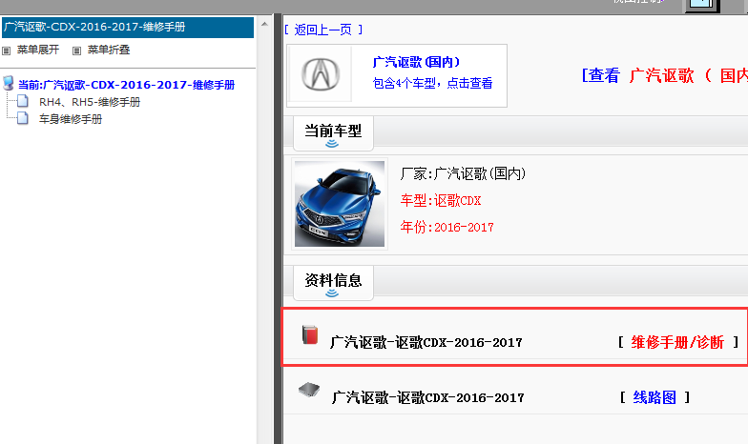Click the sidebar scrollbar up arrow
748x444 pixels.
pos(264,23)
